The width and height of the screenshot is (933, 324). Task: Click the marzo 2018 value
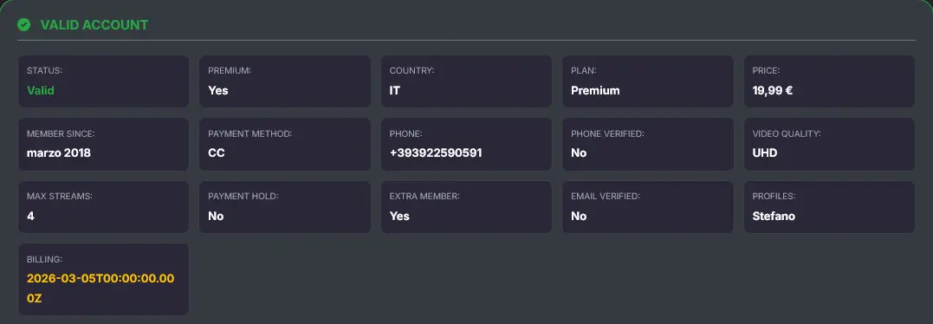pyautogui.click(x=59, y=152)
